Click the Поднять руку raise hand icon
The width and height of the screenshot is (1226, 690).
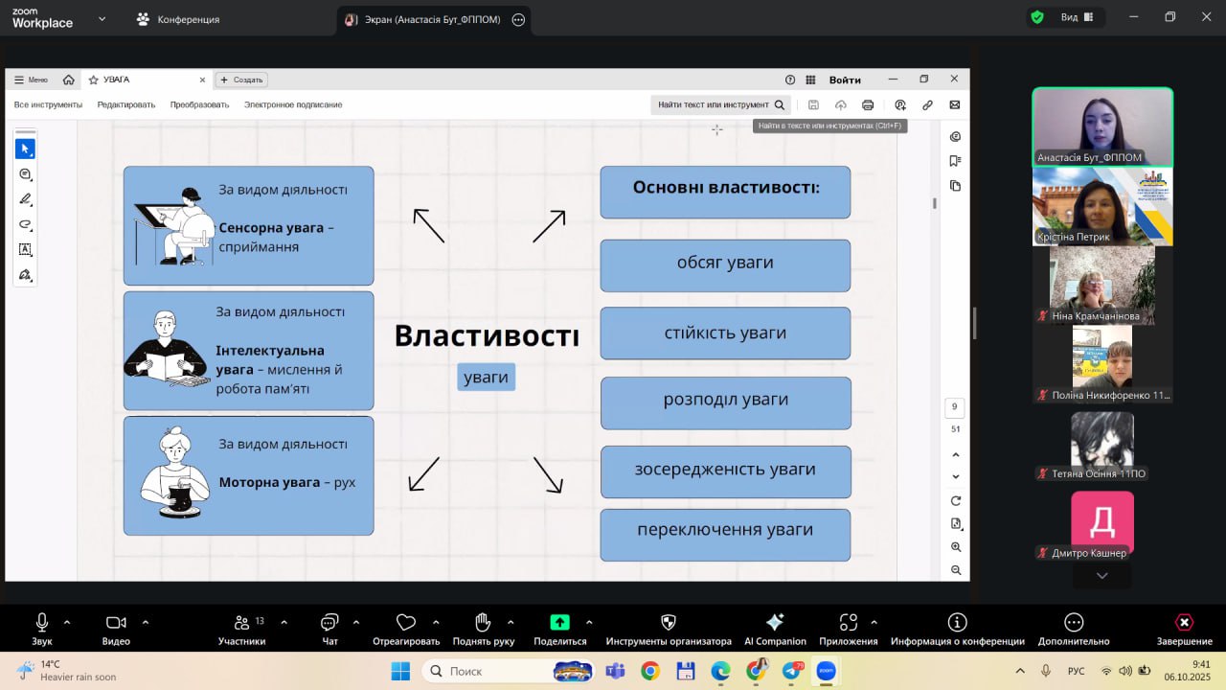pyautogui.click(x=483, y=623)
